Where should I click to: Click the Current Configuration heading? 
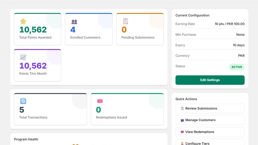(192, 15)
